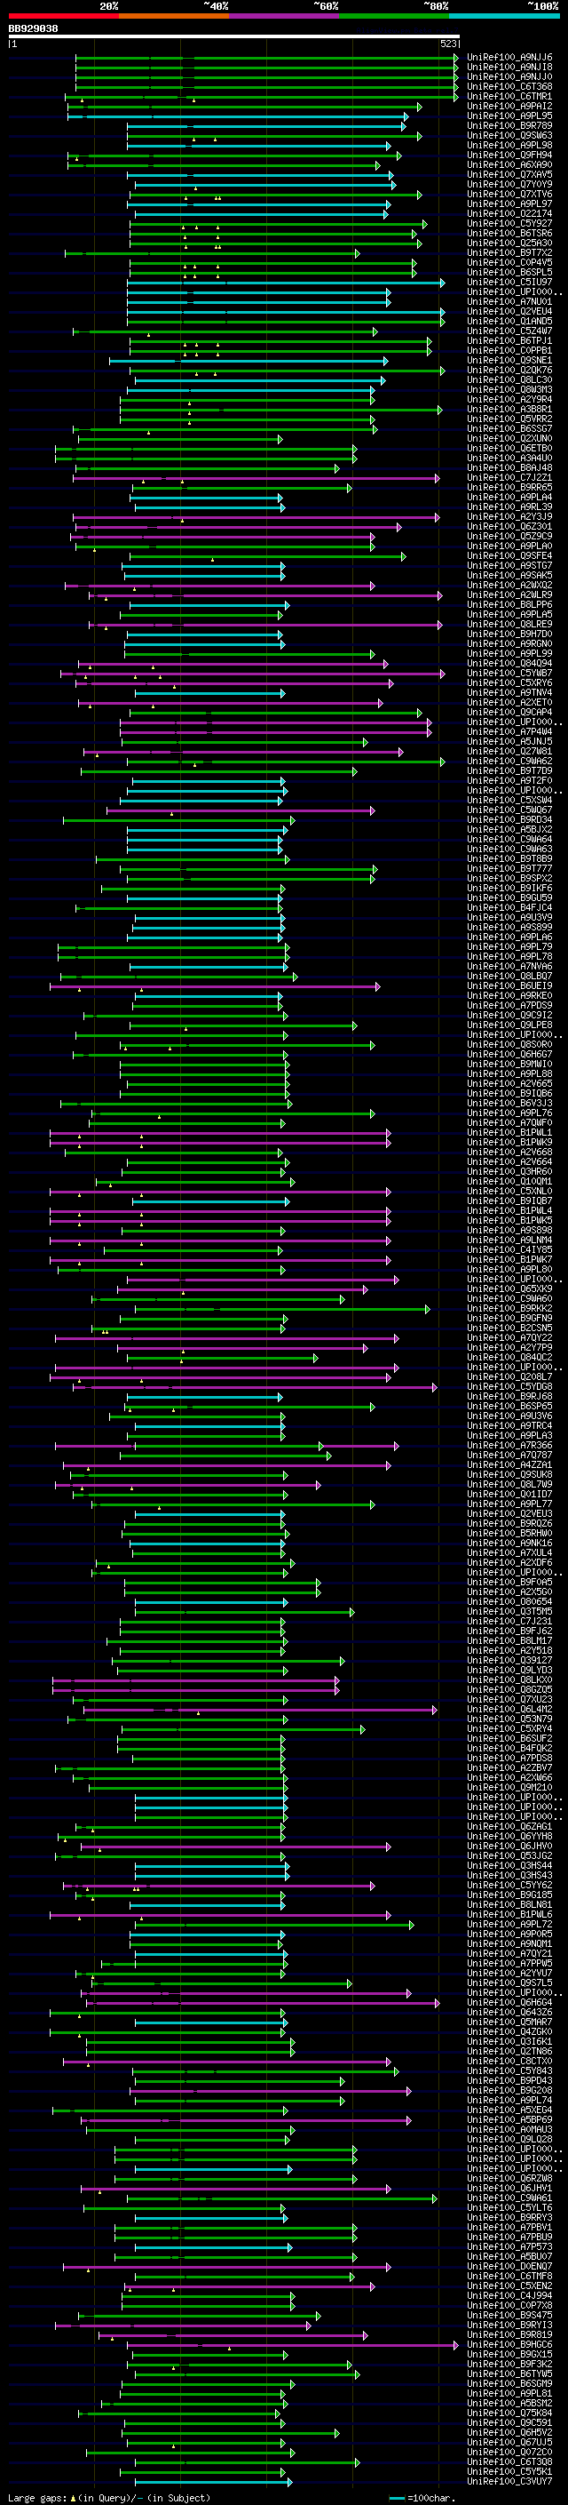Select the UniRef100_A2Y3J9 label

[509, 517]
